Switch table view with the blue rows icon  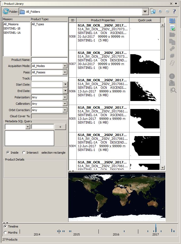click(172, 21)
